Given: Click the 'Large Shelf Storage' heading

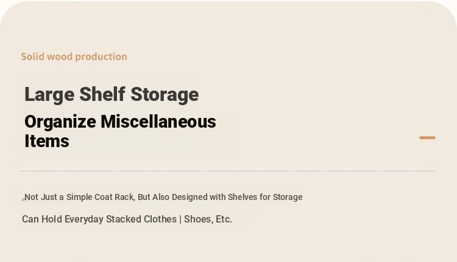Looking at the screenshot, I should pos(112,94).
